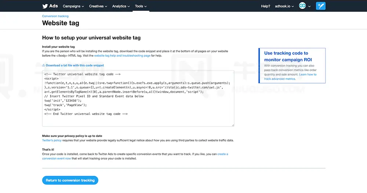Click the Ads label beside the logo
Image resolution: width=367 pixels, height=193 pixels.
[53, 6]
